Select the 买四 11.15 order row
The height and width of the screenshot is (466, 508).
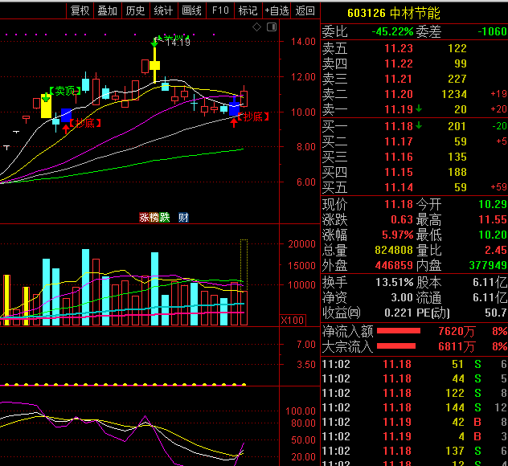pyautogui.click(x=415, y=172)
